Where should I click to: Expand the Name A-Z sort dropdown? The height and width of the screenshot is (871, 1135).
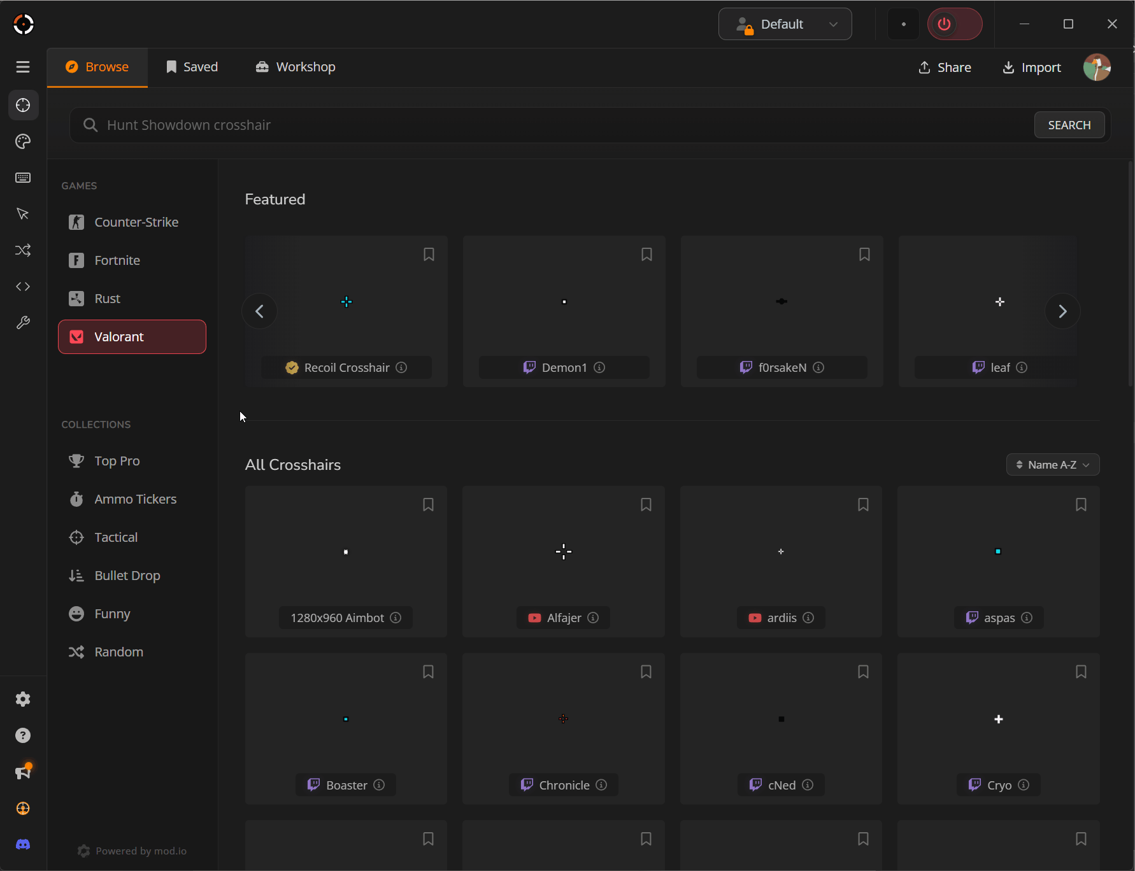(1052, 465)
